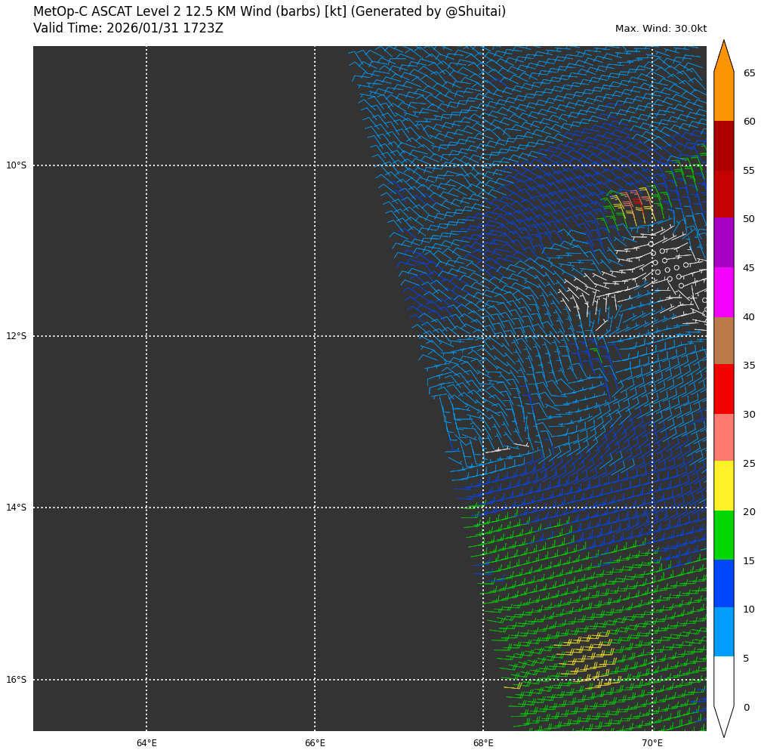Select the yellow 20-25 kt colorbar band
This screenshot has width=761, height=753.
[723, 486]
